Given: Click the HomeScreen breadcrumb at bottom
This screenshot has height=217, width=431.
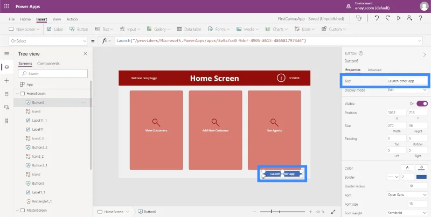Looking at the screenshot, I should click(113, 212).
